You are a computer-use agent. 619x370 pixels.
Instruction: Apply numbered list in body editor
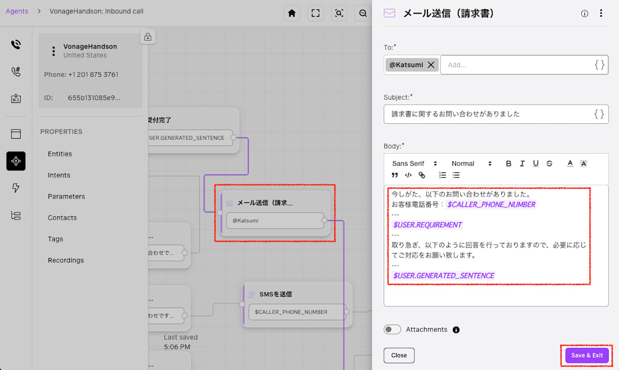442,175
